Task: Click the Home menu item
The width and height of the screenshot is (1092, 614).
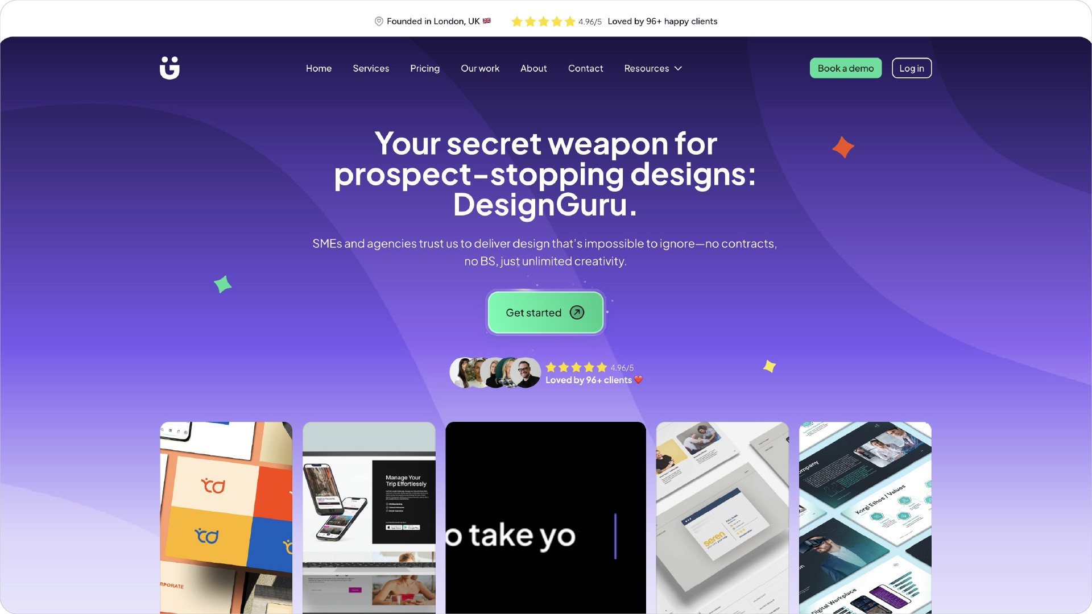Action: click(318, 68)
